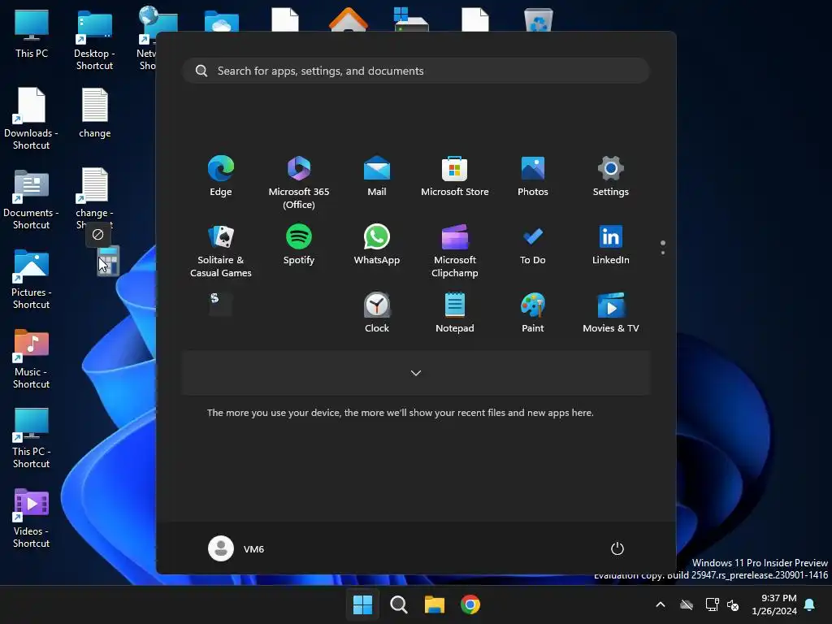Viewport: 832px width, 624px height.
Task: Open network status tray icon
Action: coord(712,604)
